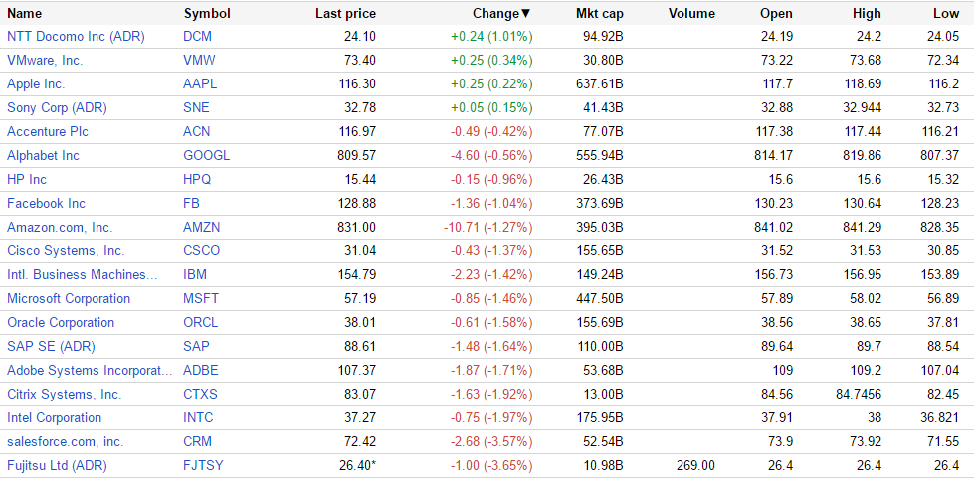Click the CRM symbol link
Screen dimensions: 974x480
click(x=198, y=441)
